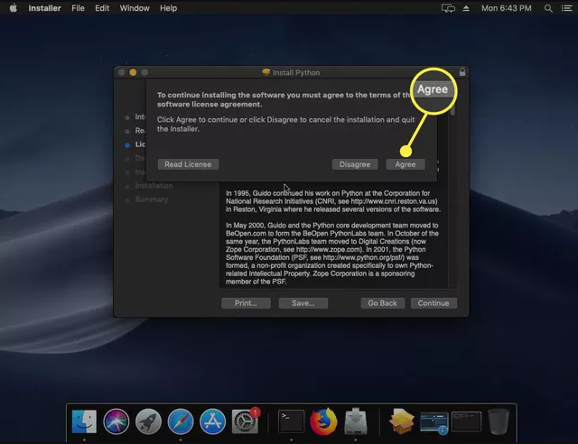Viewport: 578px width, 444px height.
Task: Click the Save... button
Action: click(303, 303)
